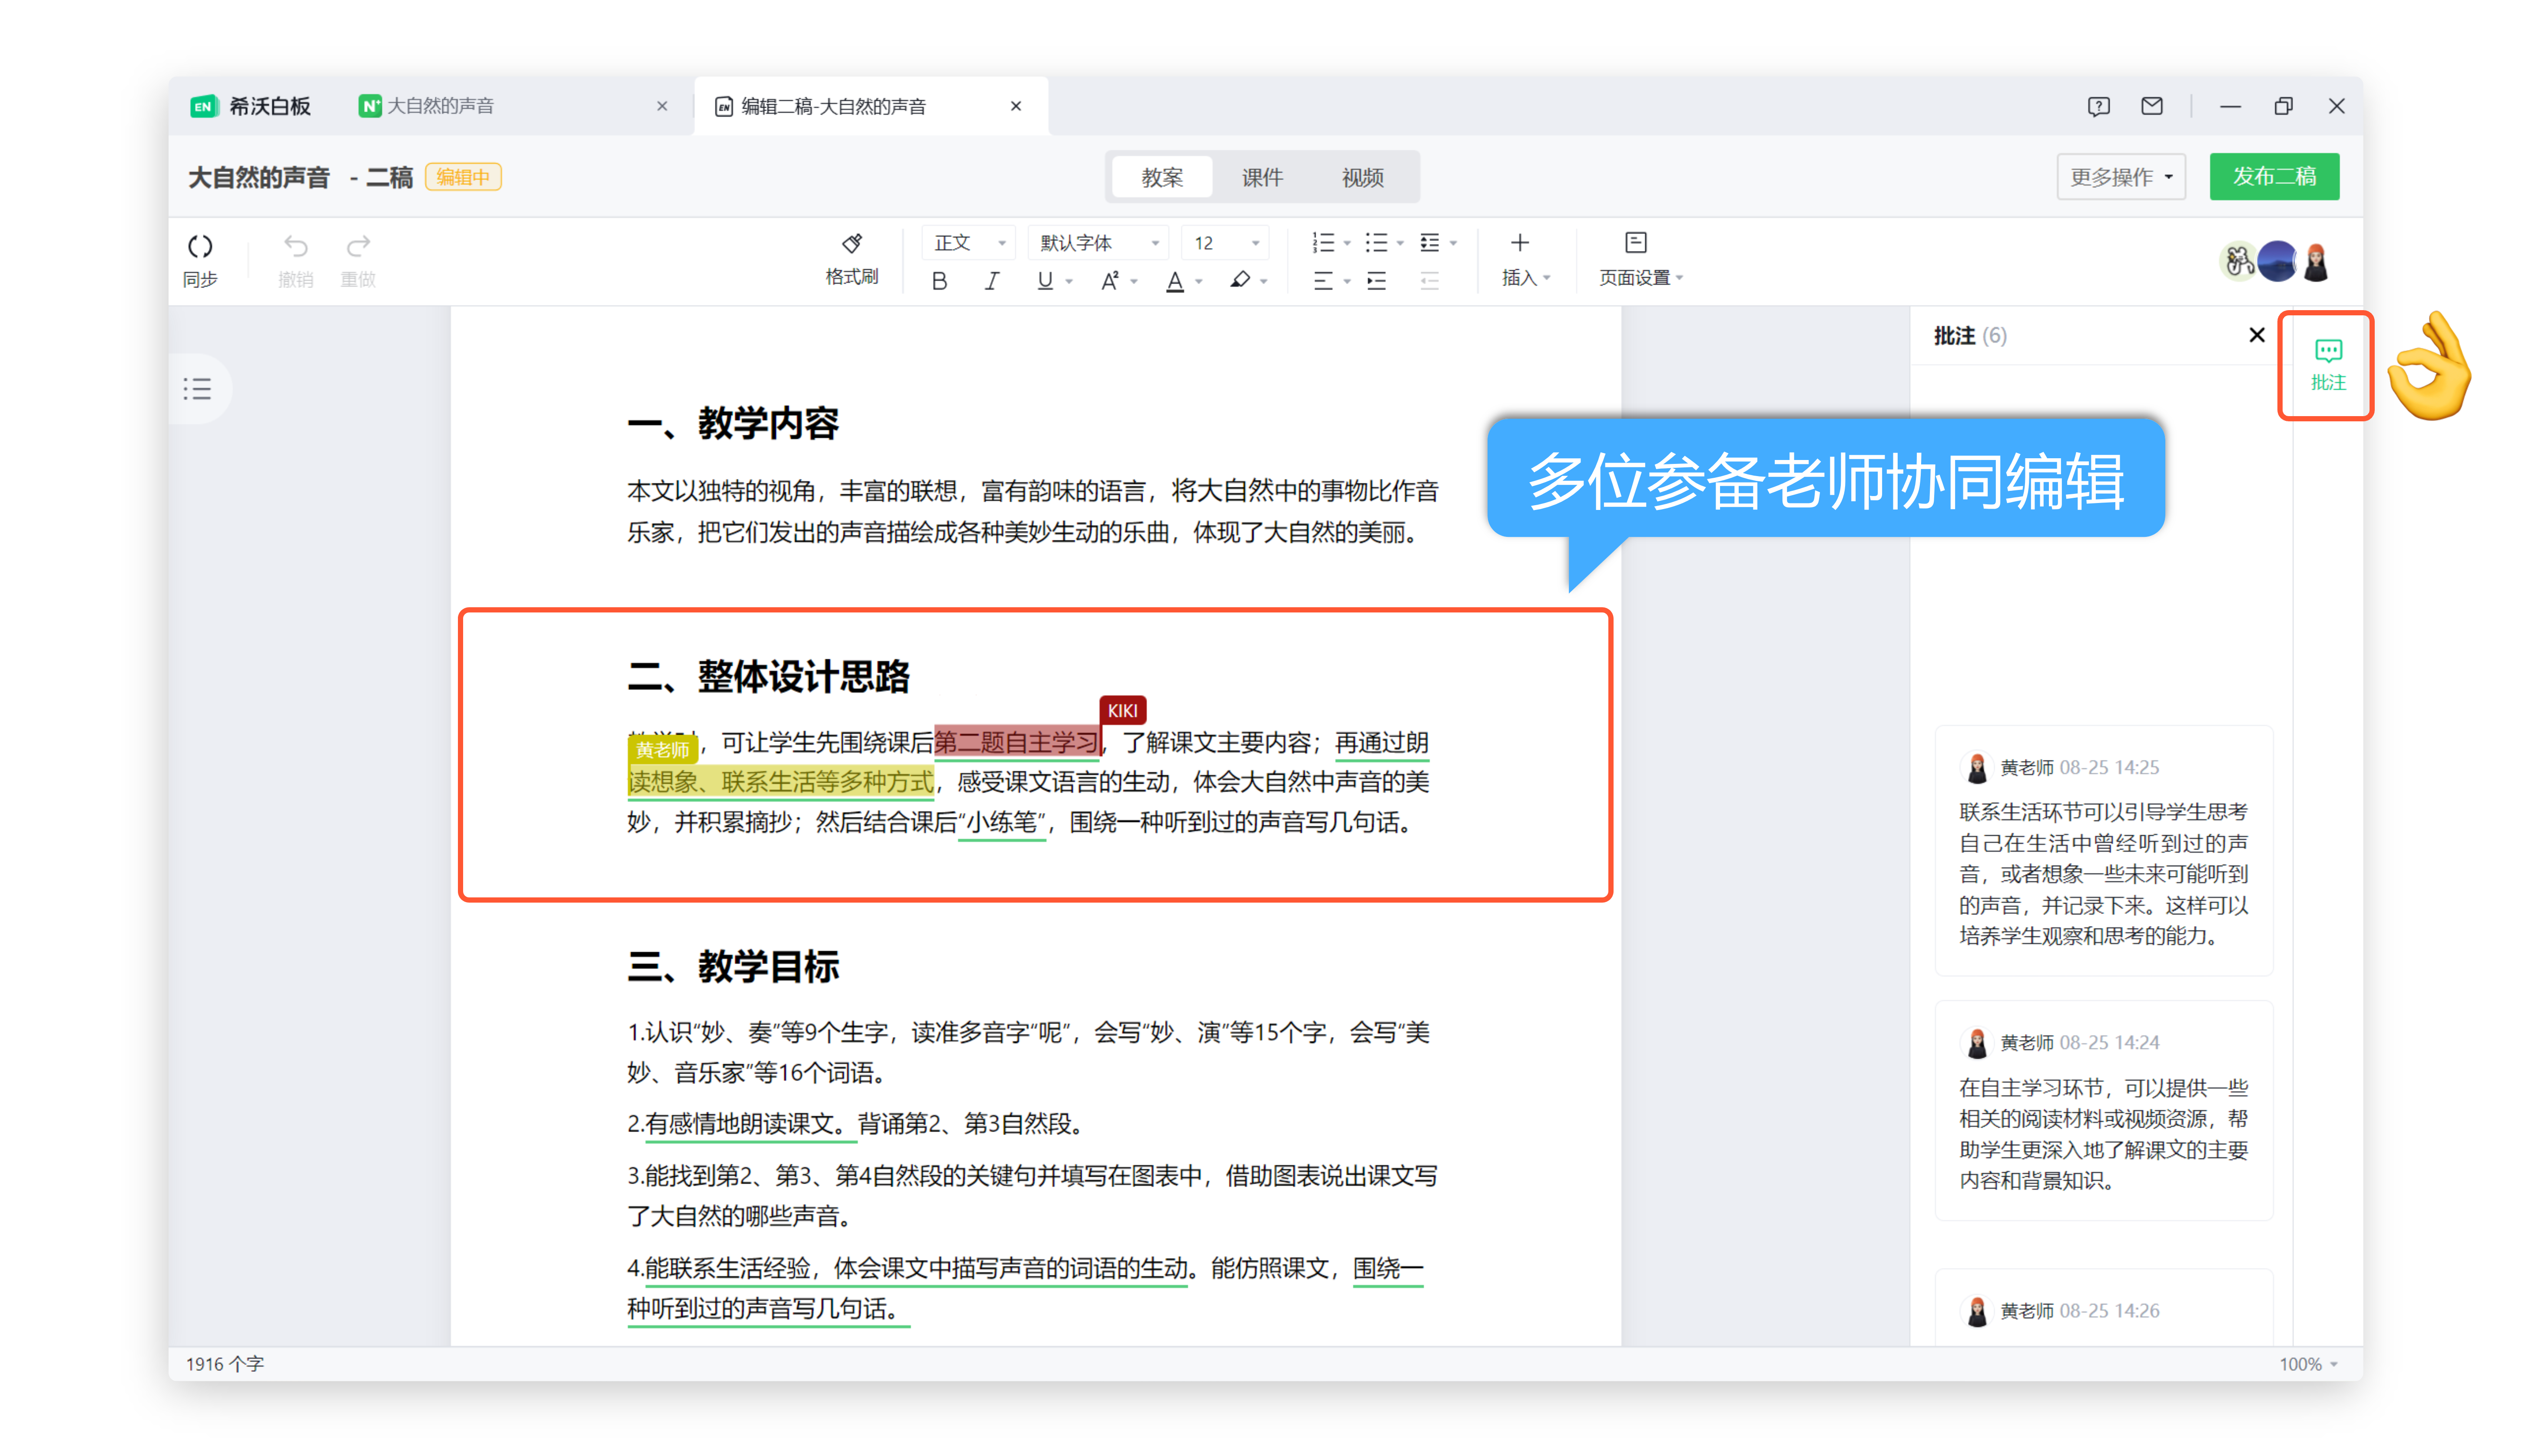Click the KIKI collaborator cursor label
The width and height of the screenshot is (2532, 1456).
pyautogui.click(x=1122, y=710)
